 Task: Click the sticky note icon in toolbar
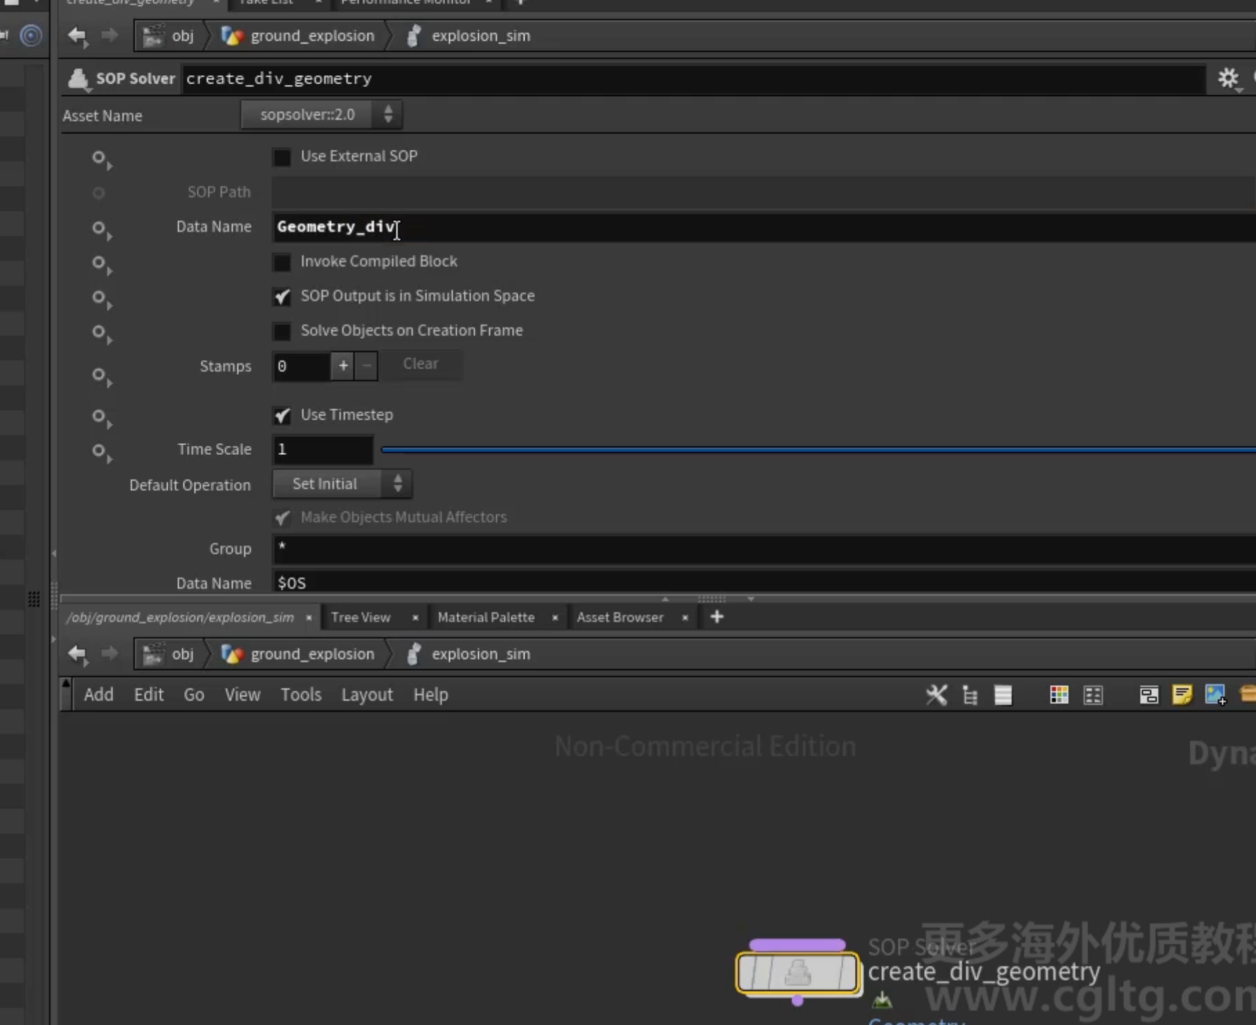pos(1181,695)
